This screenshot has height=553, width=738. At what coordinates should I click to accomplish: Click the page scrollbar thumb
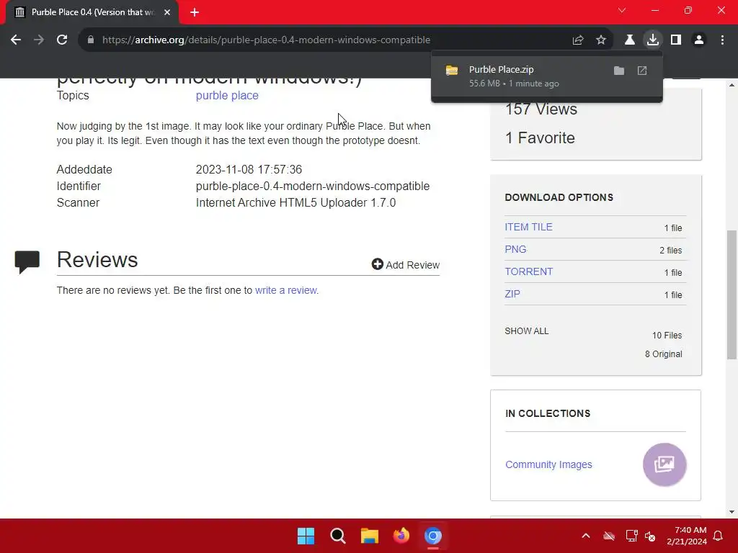(x=732, y=295)
